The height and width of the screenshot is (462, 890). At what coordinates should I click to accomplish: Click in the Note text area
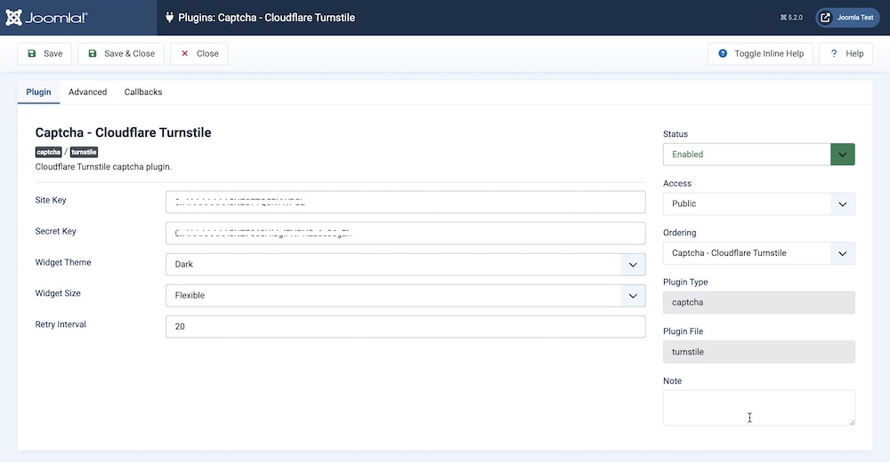click(758, 408)
